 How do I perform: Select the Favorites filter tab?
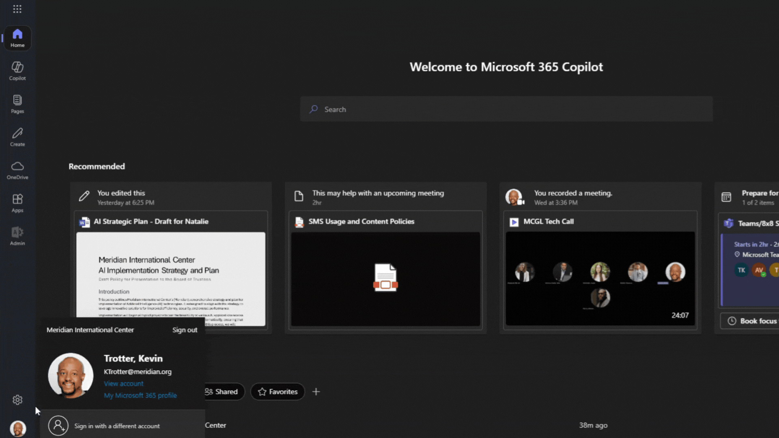[x=278, y=392]
